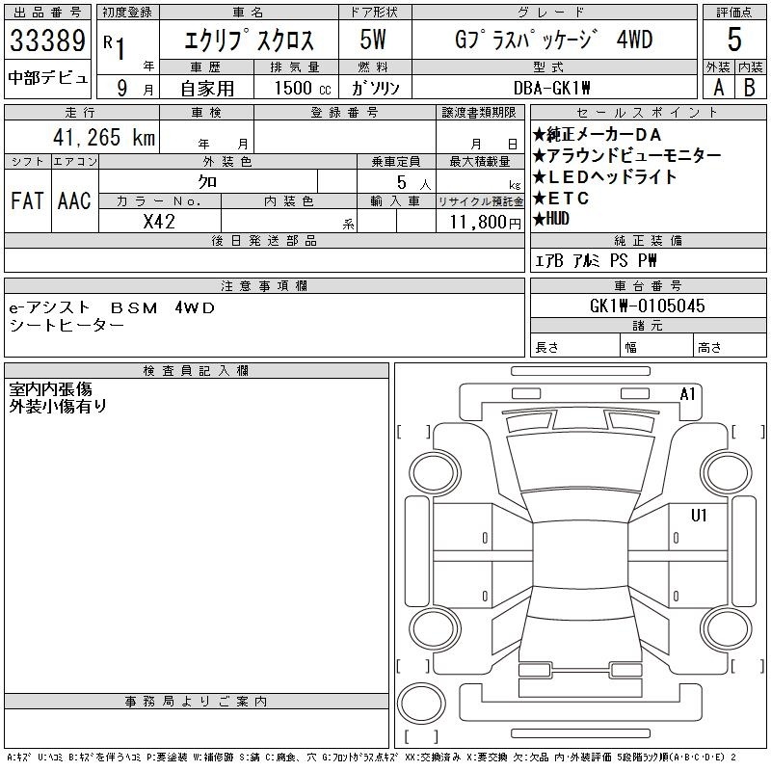Select lot number 33389

pyautogui.click(x=47, y=43)
